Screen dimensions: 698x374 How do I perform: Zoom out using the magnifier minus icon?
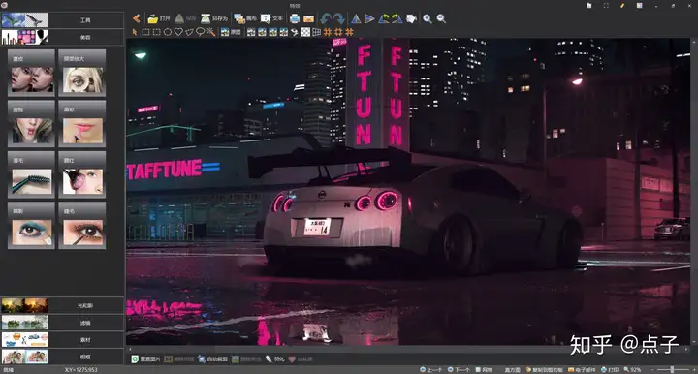coord(441,18)
